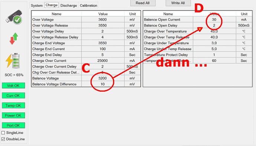Click the Port OK status indicator
256x146 pixels.
(13, 125)
